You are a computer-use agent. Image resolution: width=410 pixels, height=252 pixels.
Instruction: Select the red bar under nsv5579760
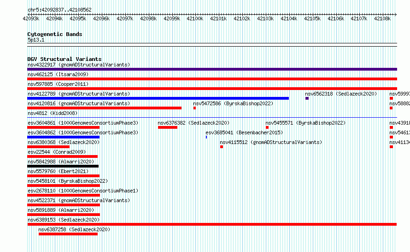(63, 176)
